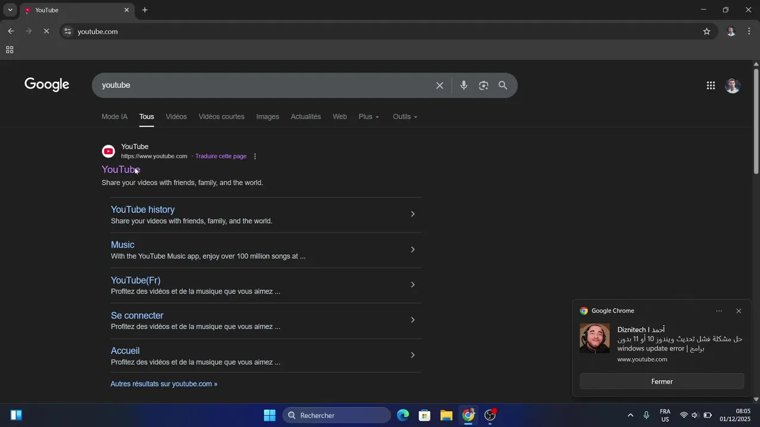Click the YouTube favicon in first result
760x427 pixels.
click(108, 151)
